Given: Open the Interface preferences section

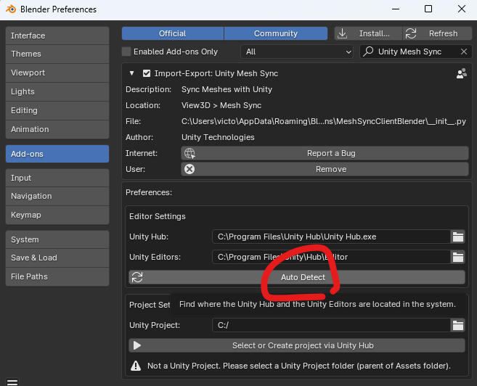Looking at the screenshot, I should [x=57, y=36].
